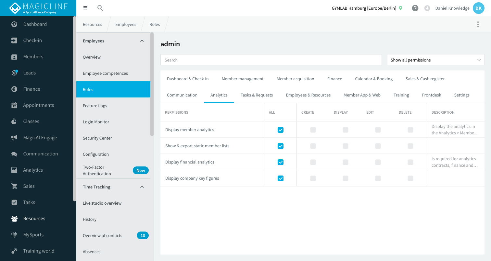This screenshot has height=261, width=491.
Task: Click the Magicline logo
Action: pyautogui.click(x=38, y=8)
